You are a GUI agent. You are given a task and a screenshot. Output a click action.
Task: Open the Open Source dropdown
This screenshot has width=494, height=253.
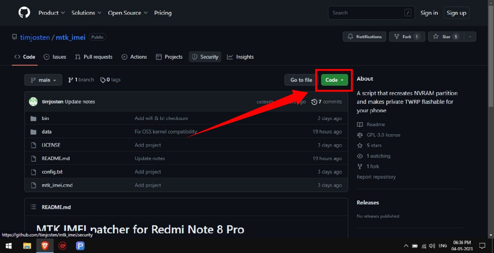pos(128,13)
